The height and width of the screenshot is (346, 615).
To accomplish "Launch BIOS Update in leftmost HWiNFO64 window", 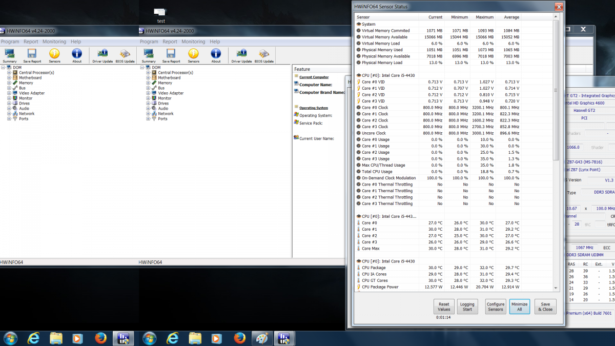I will click(125, 55).
